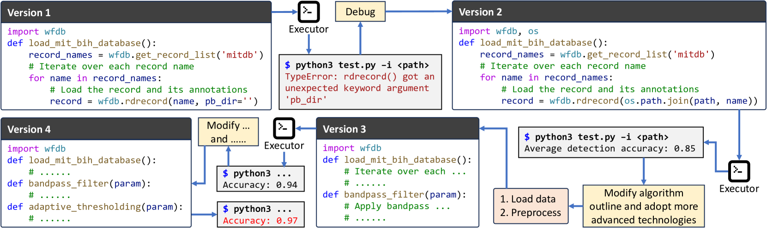Click the os.path.join line in Version 2
767x228 pixels.
coord(629,101)
